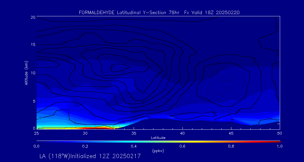
Task: Click the horizontal ppbv color scale bar
Action: 158,142
